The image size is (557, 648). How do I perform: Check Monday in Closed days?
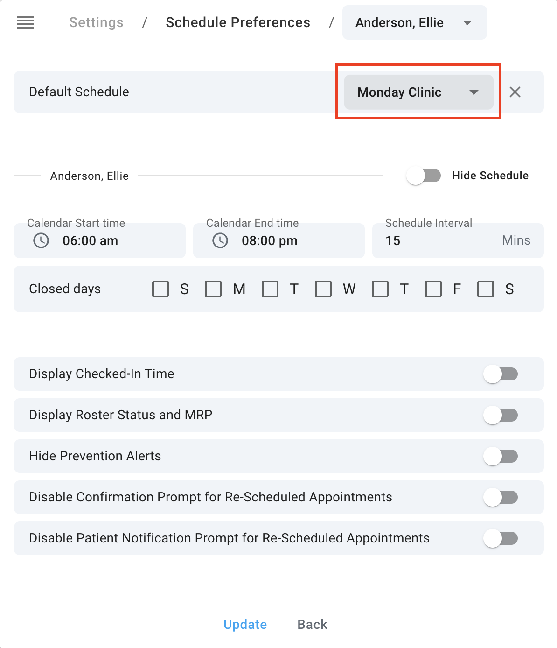coord(213,289)
